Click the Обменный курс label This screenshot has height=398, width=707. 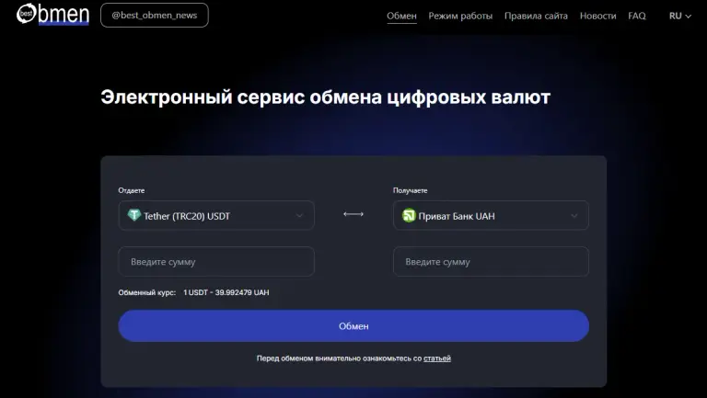pos(147,292)
